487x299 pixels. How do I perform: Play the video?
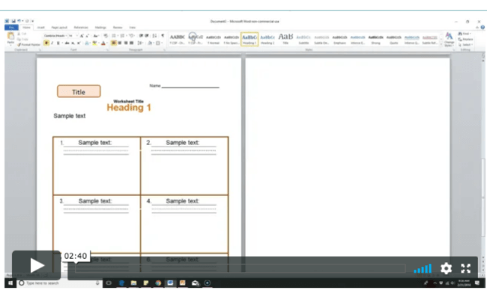pyautogui.click(x=37, y=265)
